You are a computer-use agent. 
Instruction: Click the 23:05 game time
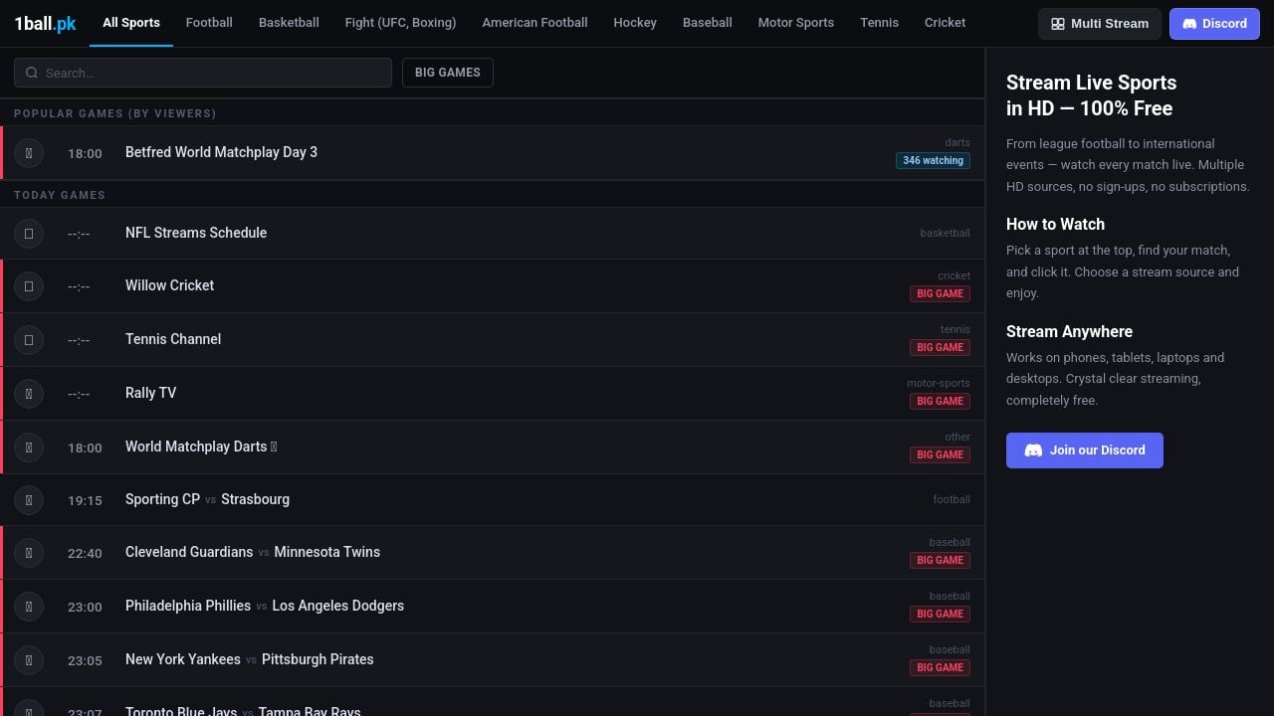point(85,661)
